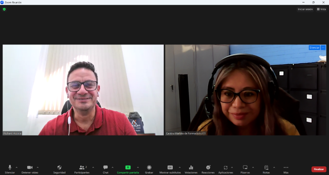Stop camera with Detener video
329x175 pixels.
click(x=30, y=169)
